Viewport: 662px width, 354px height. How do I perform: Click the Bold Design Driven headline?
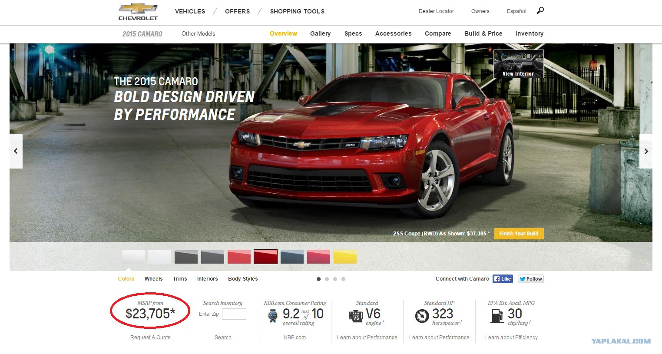click(x=184, y=106)
